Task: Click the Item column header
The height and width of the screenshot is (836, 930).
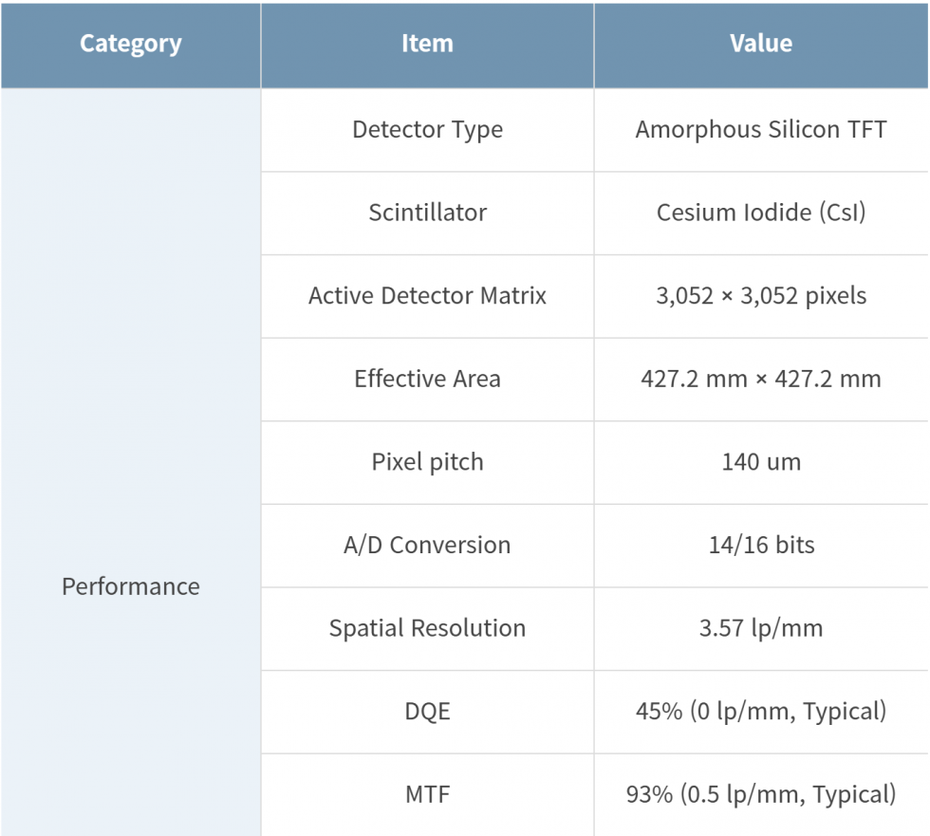Action: click(427, 44)
